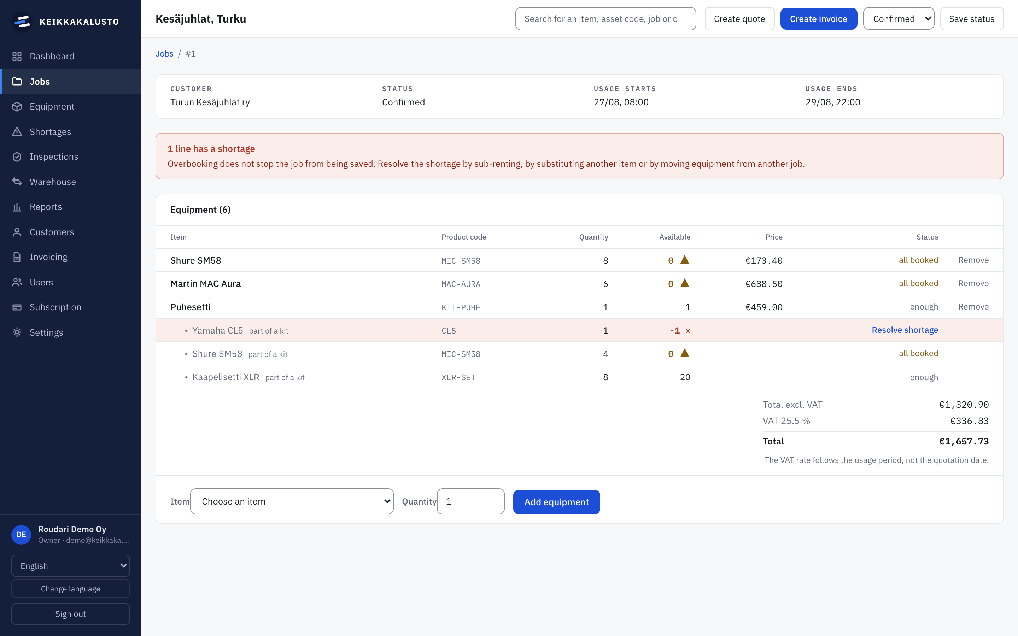
Task: Focus the item search field
Action: click(606, 19)
